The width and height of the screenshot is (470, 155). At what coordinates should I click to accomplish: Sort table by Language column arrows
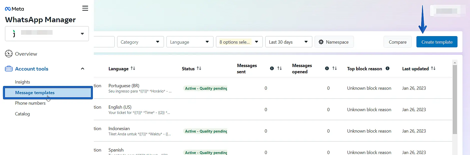point(133,68)
